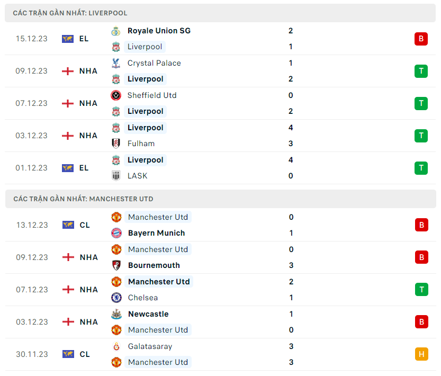Click the red B badge for Royale Union match
Screen dimensions: 441x376
(x=421, y=39)
